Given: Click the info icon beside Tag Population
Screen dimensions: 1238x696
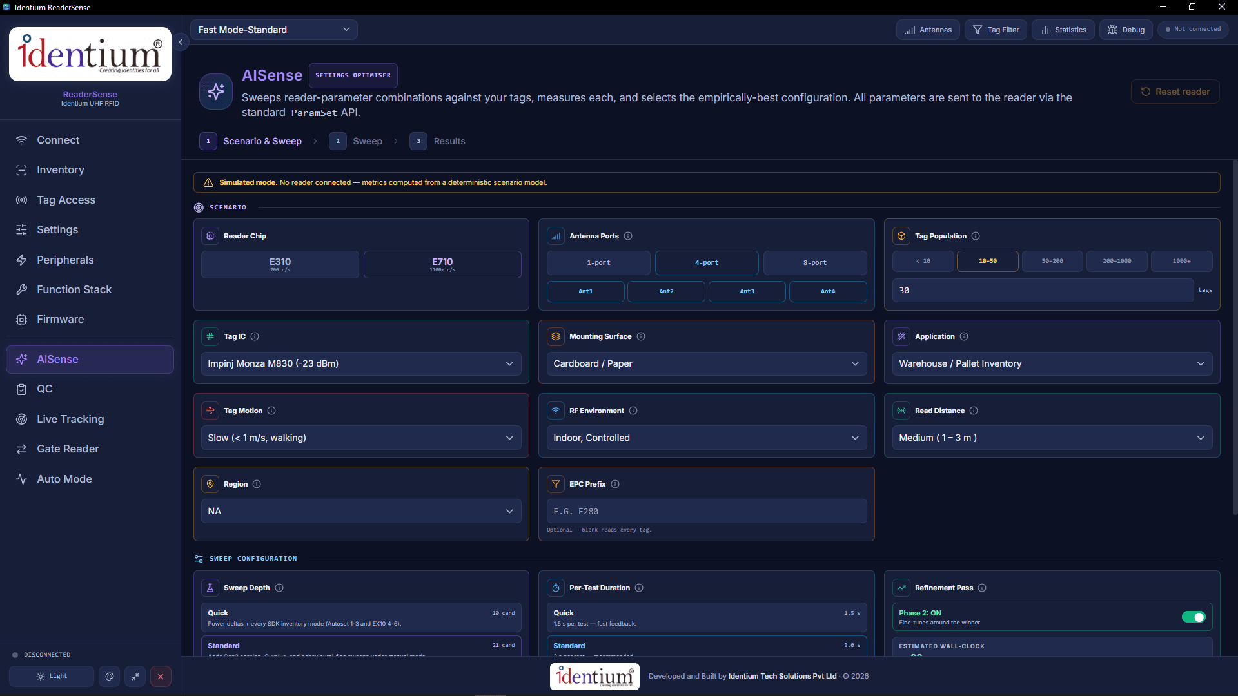Looking at the screenshot, I should click(976, 236).
